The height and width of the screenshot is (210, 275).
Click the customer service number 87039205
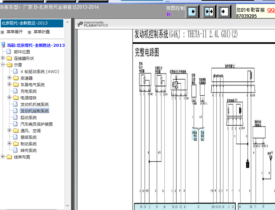point(246,16)
